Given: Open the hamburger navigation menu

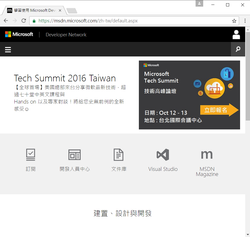Looking at the screenshot, I should [x=8, y=50].
